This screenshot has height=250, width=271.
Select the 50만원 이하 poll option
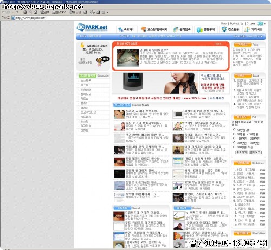tap(234, 130)
